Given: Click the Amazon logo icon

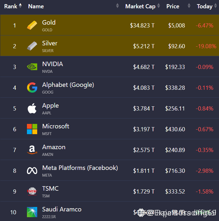Looking at the screenshot, I should pos(32,150).
